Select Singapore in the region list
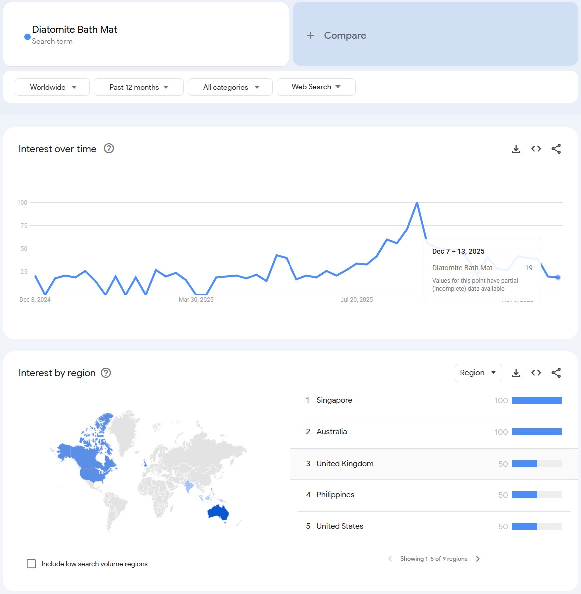Viewport: 581px width, 594px height. [334, 400]
